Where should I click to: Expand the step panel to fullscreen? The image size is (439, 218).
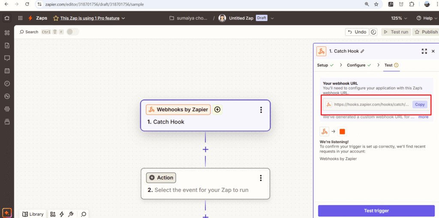coord(424,51)
